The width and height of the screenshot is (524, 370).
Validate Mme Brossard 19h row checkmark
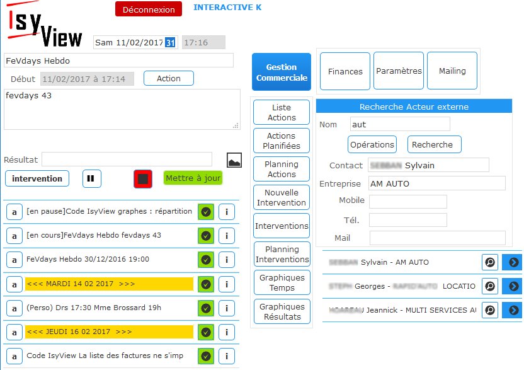(206, 308)
